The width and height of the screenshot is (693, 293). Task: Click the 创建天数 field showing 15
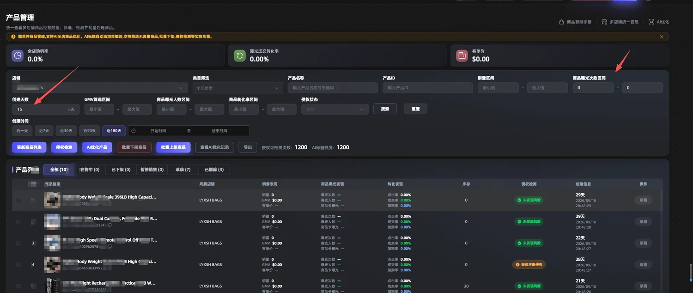tap(46, 109)
